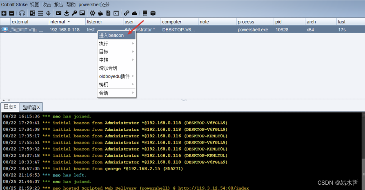Screen dimensions: 365x190
Task: Switch to session table list icon
Action: [x=40, y=13]
